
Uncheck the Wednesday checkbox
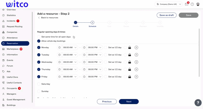39,62
